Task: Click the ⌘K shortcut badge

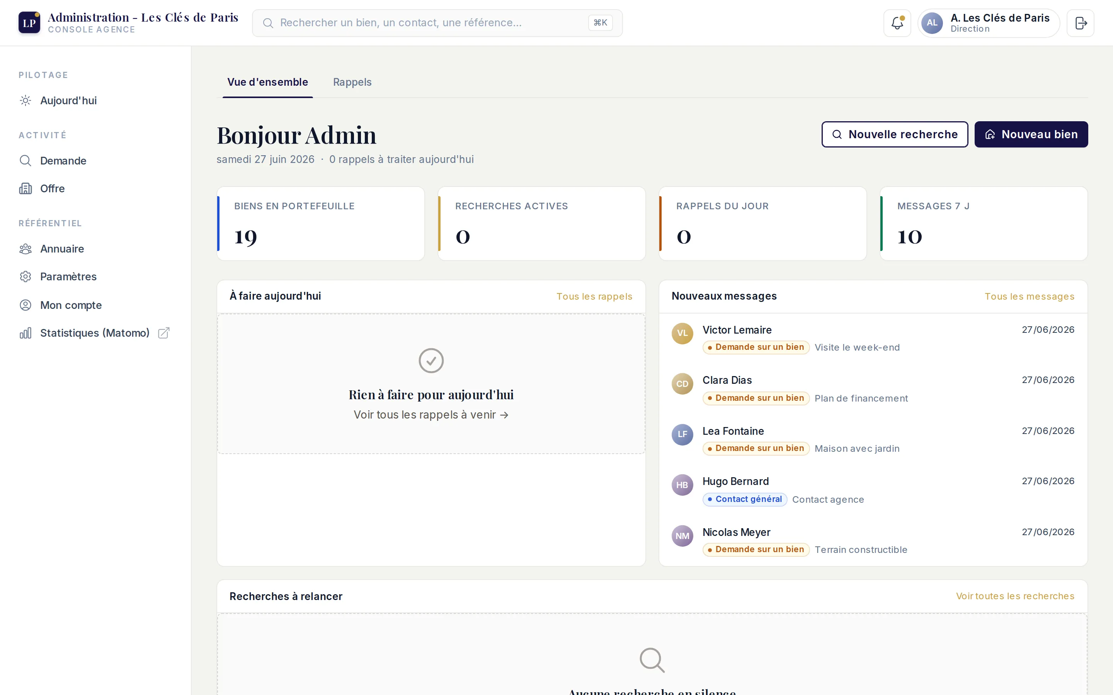Action: (x=600, y=23)
